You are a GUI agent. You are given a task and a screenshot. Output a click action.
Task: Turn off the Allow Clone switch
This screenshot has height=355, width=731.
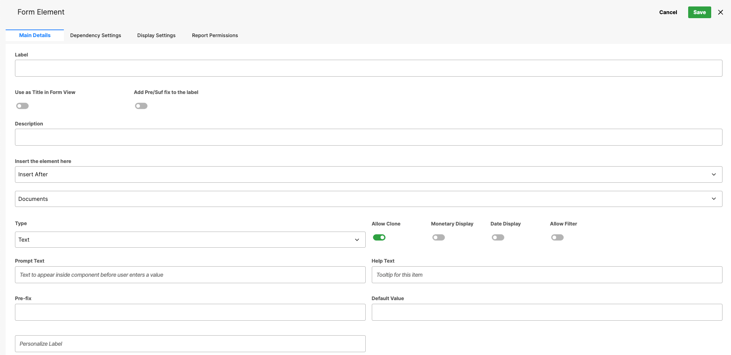(379, 238)
